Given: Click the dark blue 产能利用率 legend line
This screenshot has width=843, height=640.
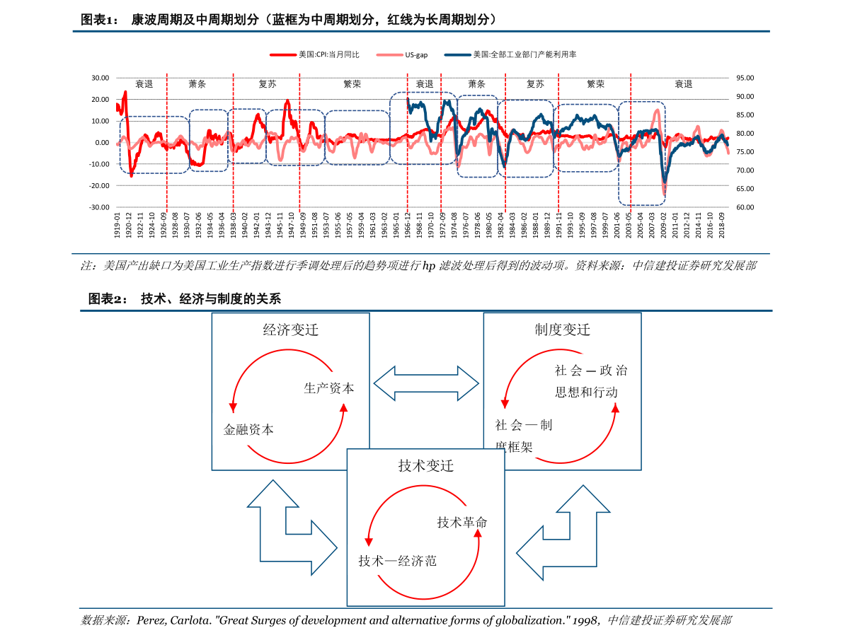Looking at the screenshot, I should (457, 54).
